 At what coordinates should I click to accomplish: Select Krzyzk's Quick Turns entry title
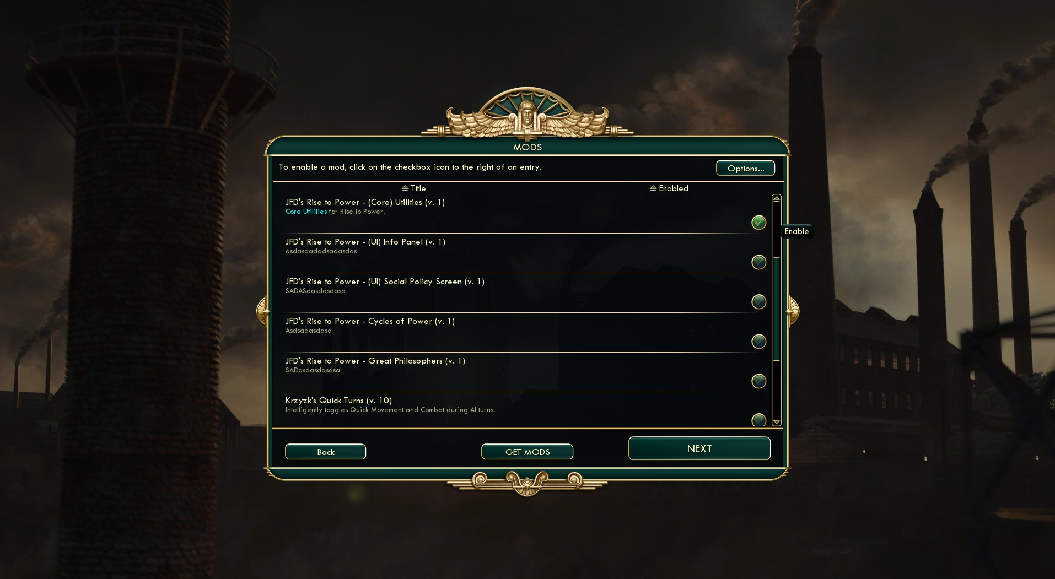[x=338, y=401]
